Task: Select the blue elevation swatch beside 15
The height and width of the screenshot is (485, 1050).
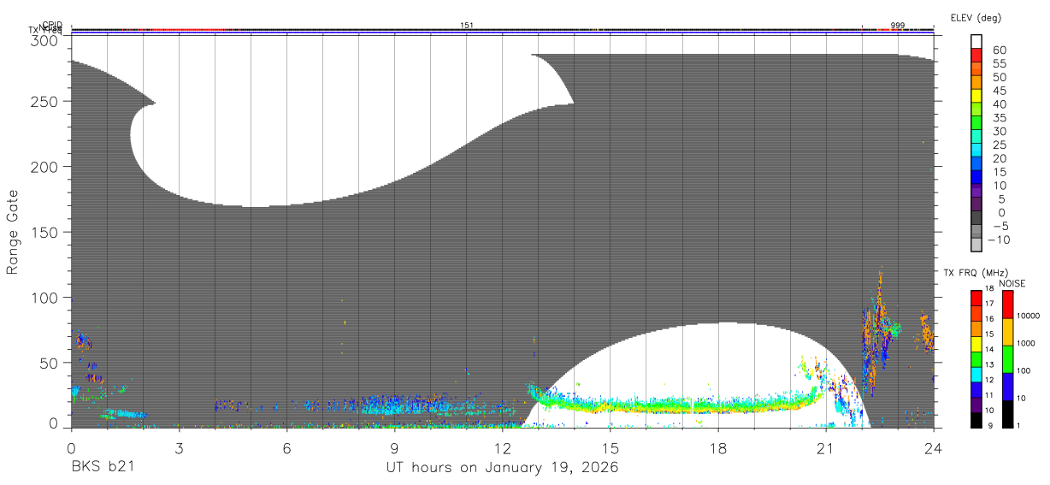Action: (x=976, y=176)
